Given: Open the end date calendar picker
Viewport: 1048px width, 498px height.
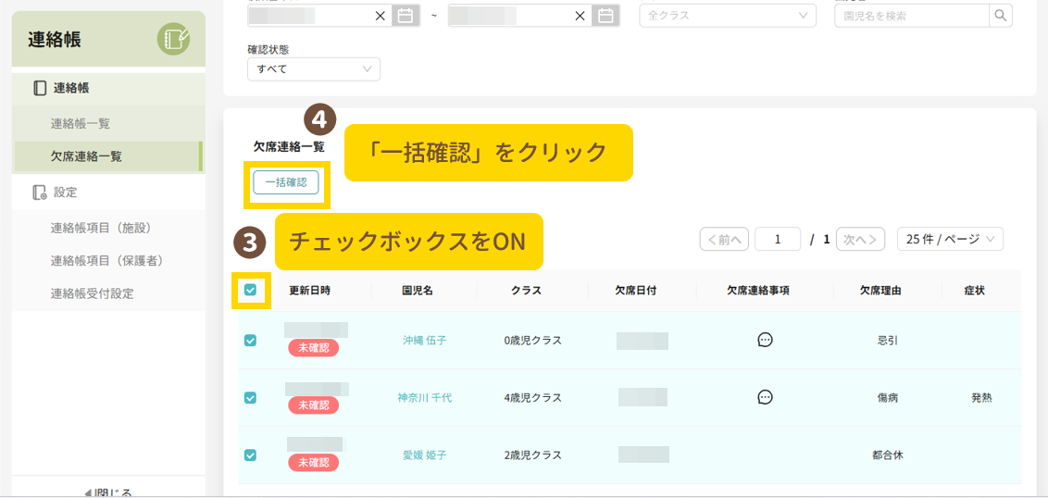Looking at the screenshot, I should click(x=605, y=15).
